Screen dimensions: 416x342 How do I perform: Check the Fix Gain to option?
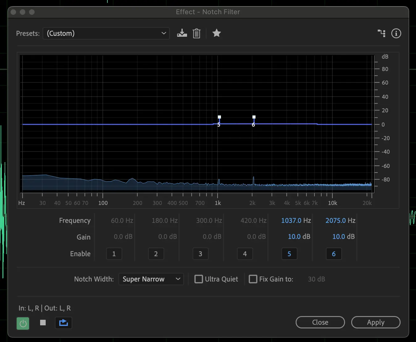point(253,279)
